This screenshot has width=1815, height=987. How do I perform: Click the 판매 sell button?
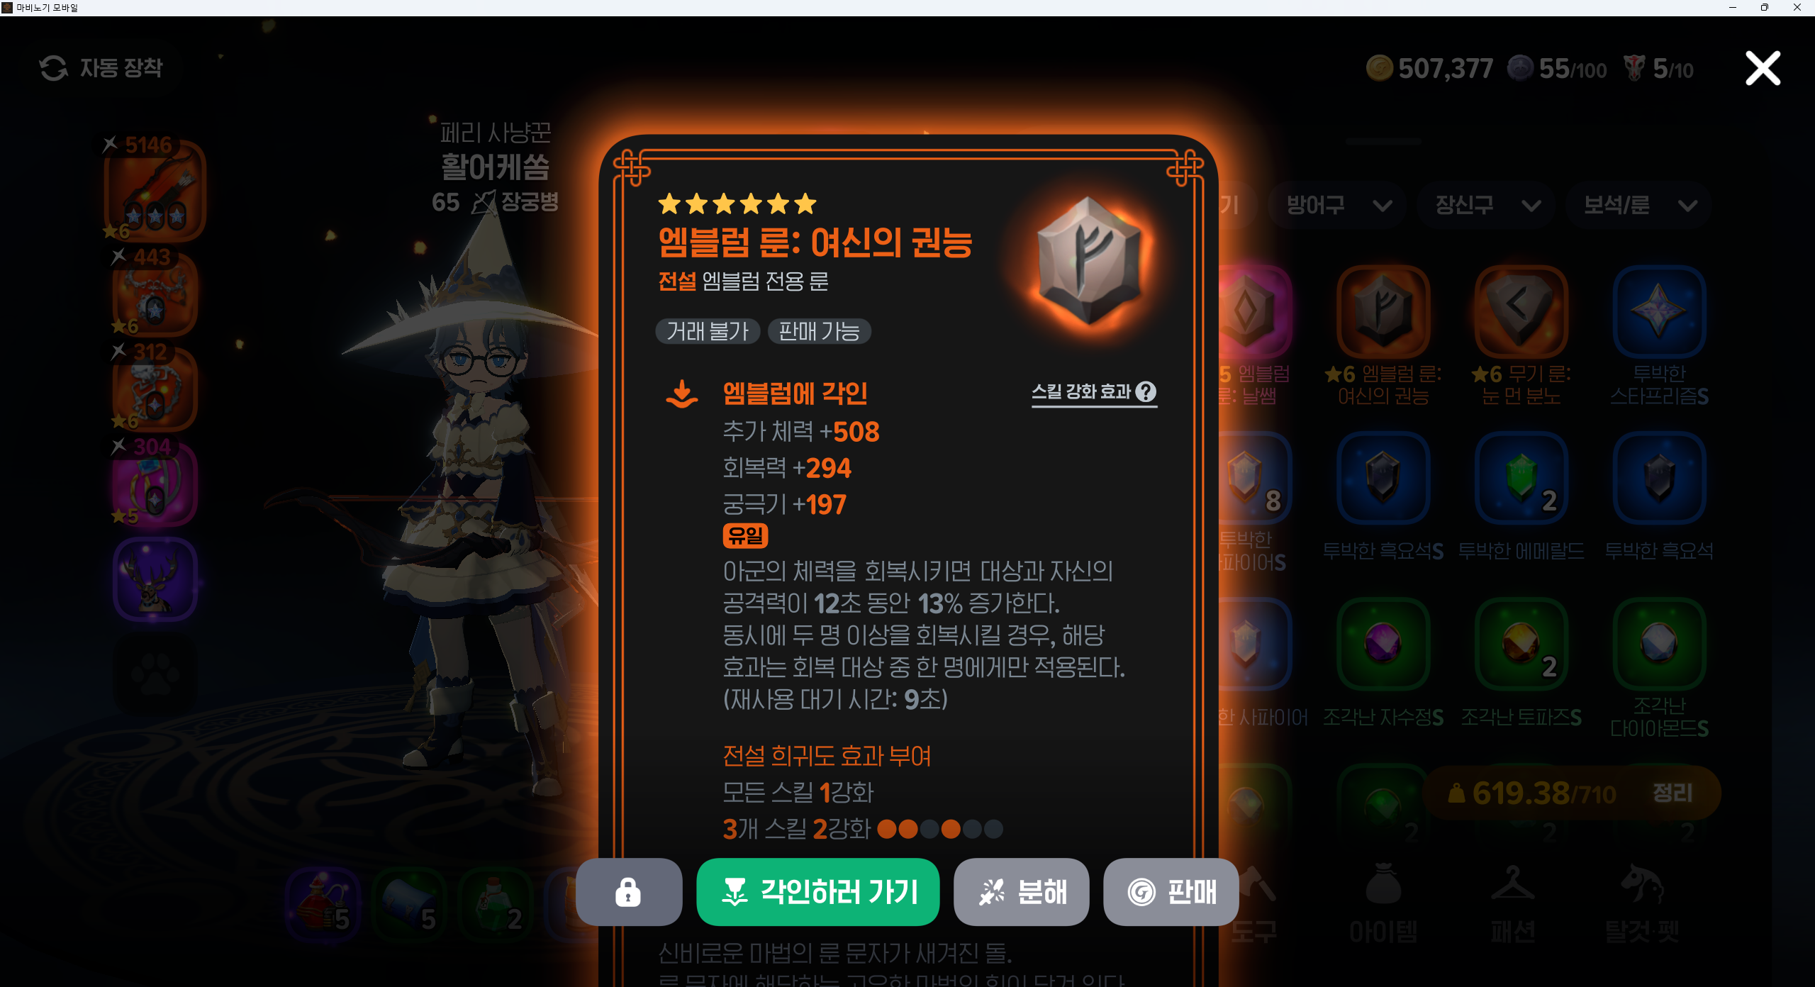click(1171, 891)
